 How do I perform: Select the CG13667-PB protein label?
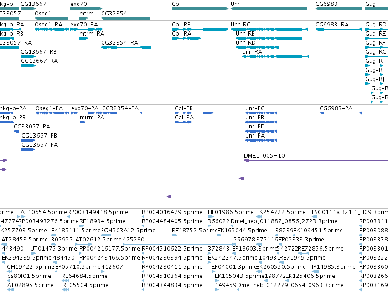pyautogui.click(x=39, y=136)
